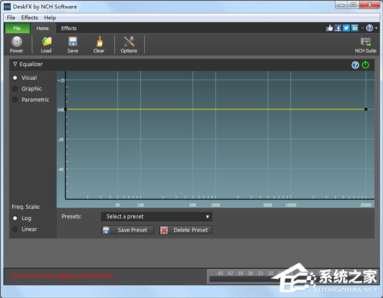Viewport: 383px width, 298px height.
Task: Switch to the Effects ribbon tab
Action: pos(69,28)
